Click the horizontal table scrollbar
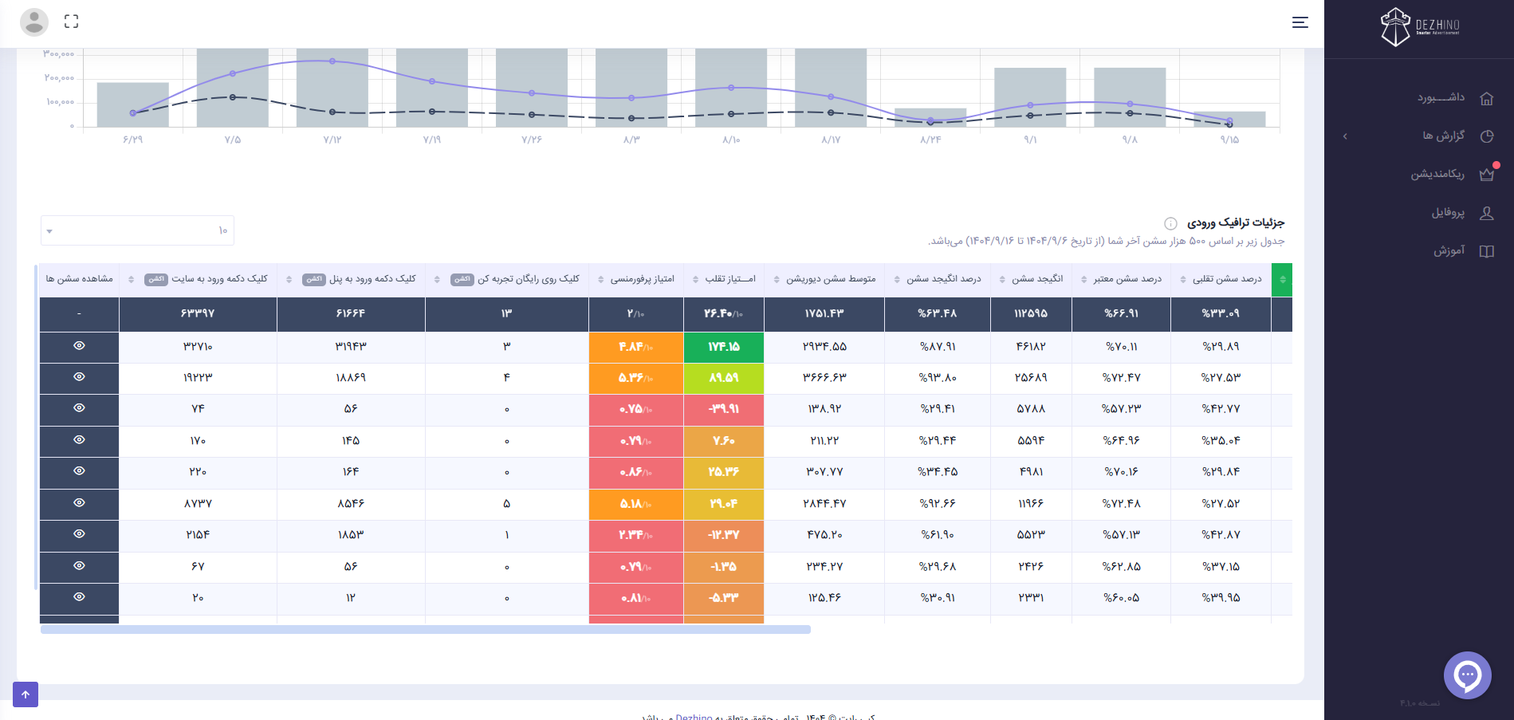 [x=426, y=630]
